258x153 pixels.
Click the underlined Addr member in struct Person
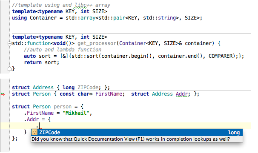point(182,94)
